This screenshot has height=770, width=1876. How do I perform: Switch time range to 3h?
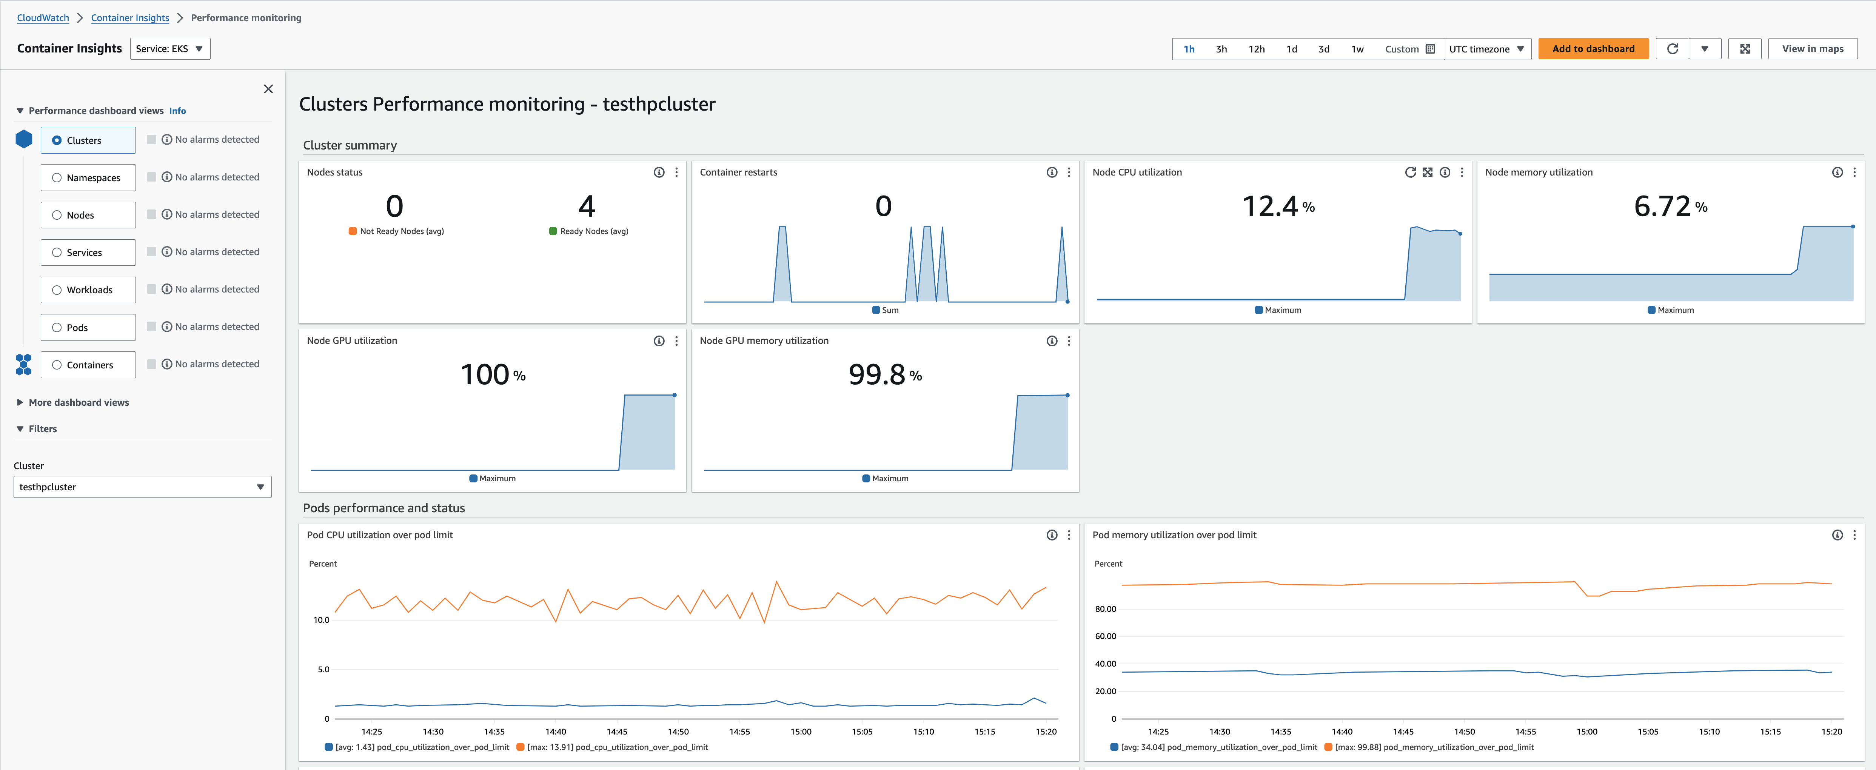click(x=1221, y=49)
